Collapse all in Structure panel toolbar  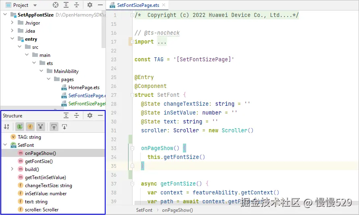[x=77, y=115]
